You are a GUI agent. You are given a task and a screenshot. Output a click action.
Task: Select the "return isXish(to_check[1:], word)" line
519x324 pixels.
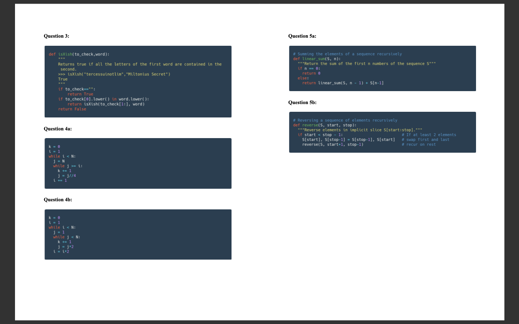(x=106, y=104)
